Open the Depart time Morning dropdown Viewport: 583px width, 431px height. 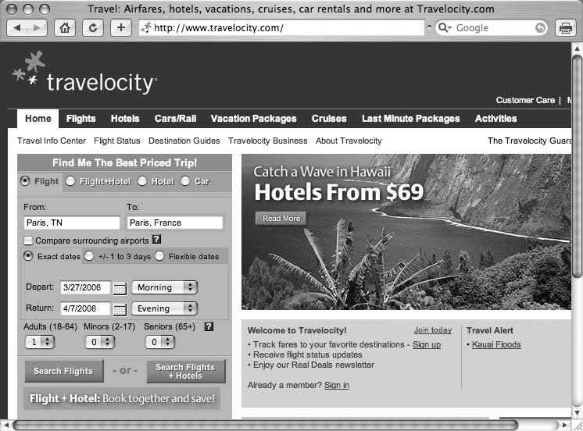coord(164,287)
